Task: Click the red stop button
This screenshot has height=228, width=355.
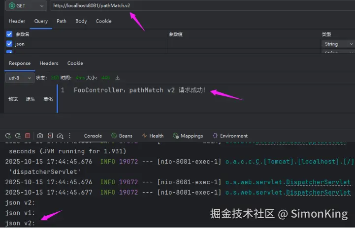Action: tap(28, 135)
